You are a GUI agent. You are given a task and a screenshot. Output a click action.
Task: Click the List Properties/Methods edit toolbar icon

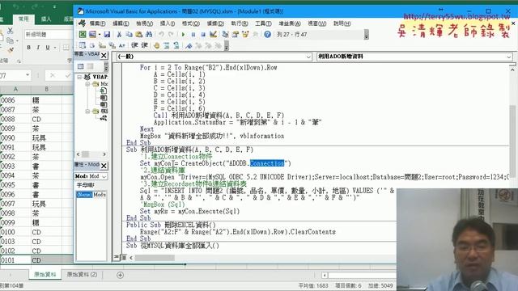pyautogui.click(x=83, y=45)
